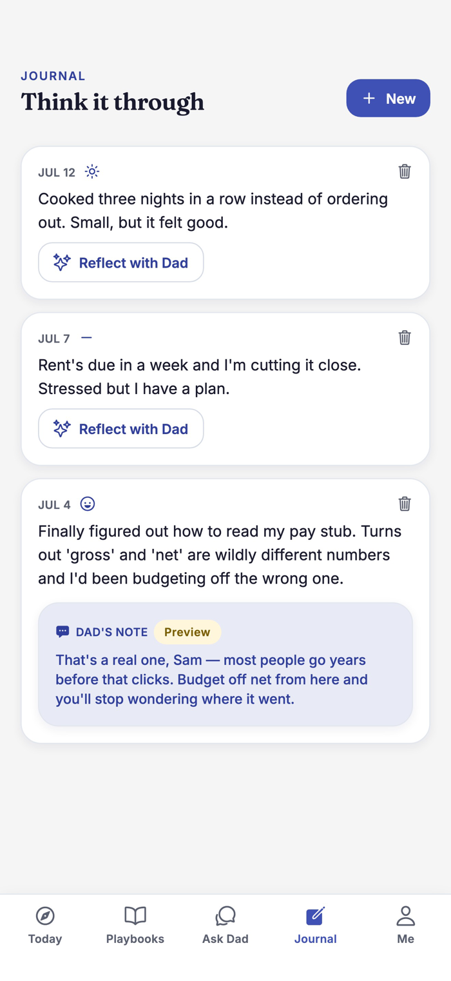Click sparkle icon on Jul 12 Reflect button

coord(62,263)
